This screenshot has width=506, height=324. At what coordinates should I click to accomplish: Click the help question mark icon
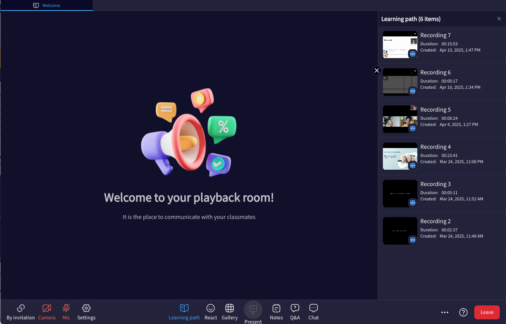coord(463,312)
